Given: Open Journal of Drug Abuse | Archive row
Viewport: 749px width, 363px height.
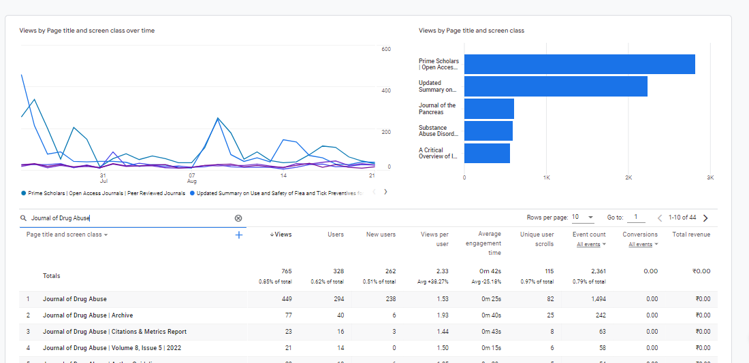Looking at the screenshot, I should [x=88, y=315].
